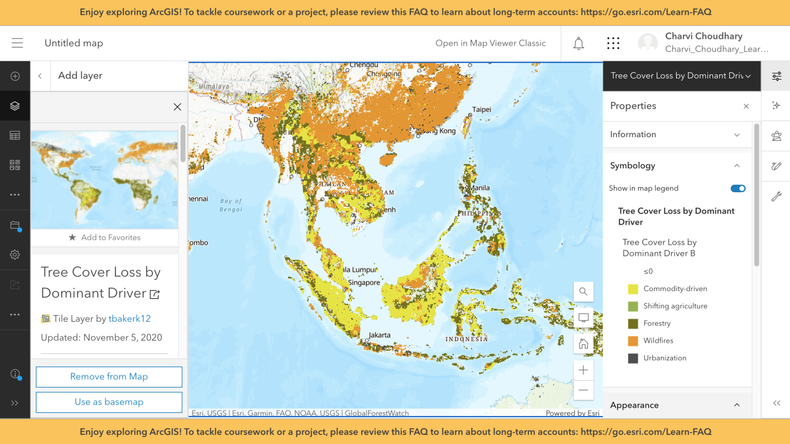Open the Effects sparkle icon
This screenshot has height=444, width=790.
pyautogui.click(x=776, y=105)
